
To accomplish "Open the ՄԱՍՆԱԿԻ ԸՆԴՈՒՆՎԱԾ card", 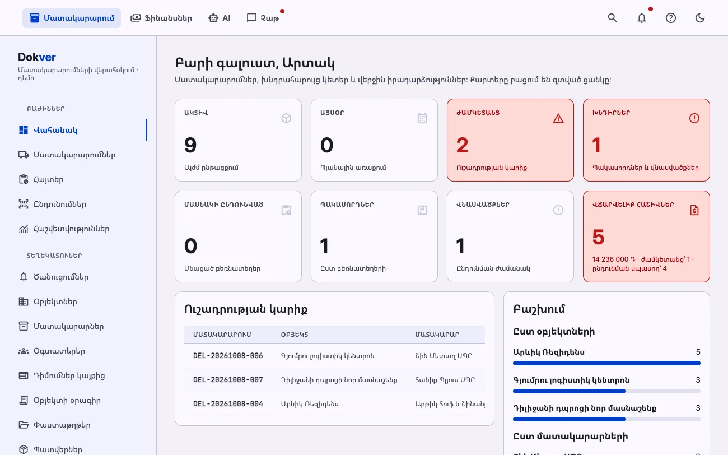I will [x=239, y=236].
